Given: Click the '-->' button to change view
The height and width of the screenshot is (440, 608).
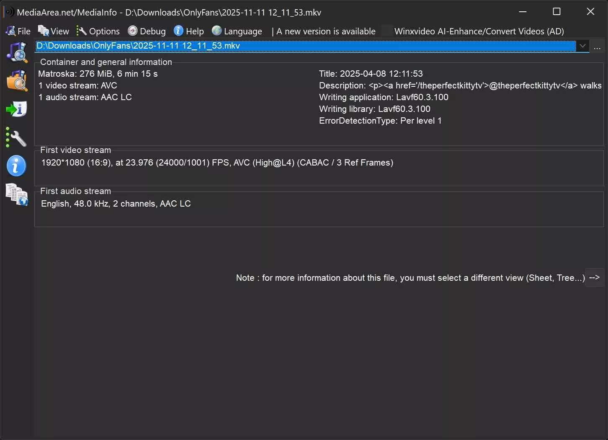Looking at the screenshot, I should (594, 277).
